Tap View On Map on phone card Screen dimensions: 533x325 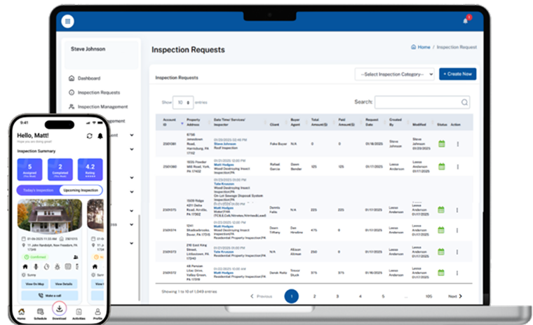pyautogui.click(x=35, y=284)
